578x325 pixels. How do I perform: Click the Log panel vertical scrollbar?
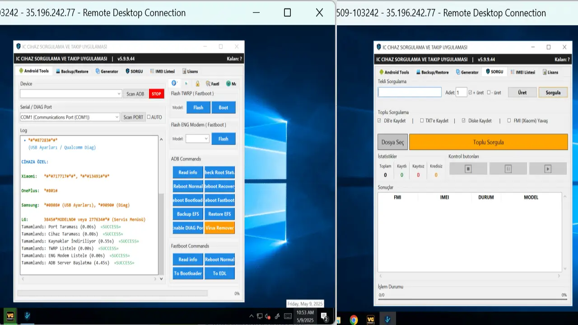pos(161,205)
